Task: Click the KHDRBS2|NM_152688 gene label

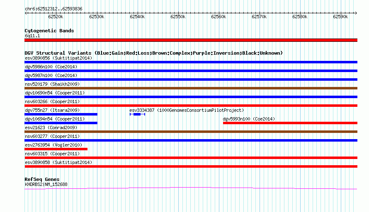Action: (x=46, y=185)
